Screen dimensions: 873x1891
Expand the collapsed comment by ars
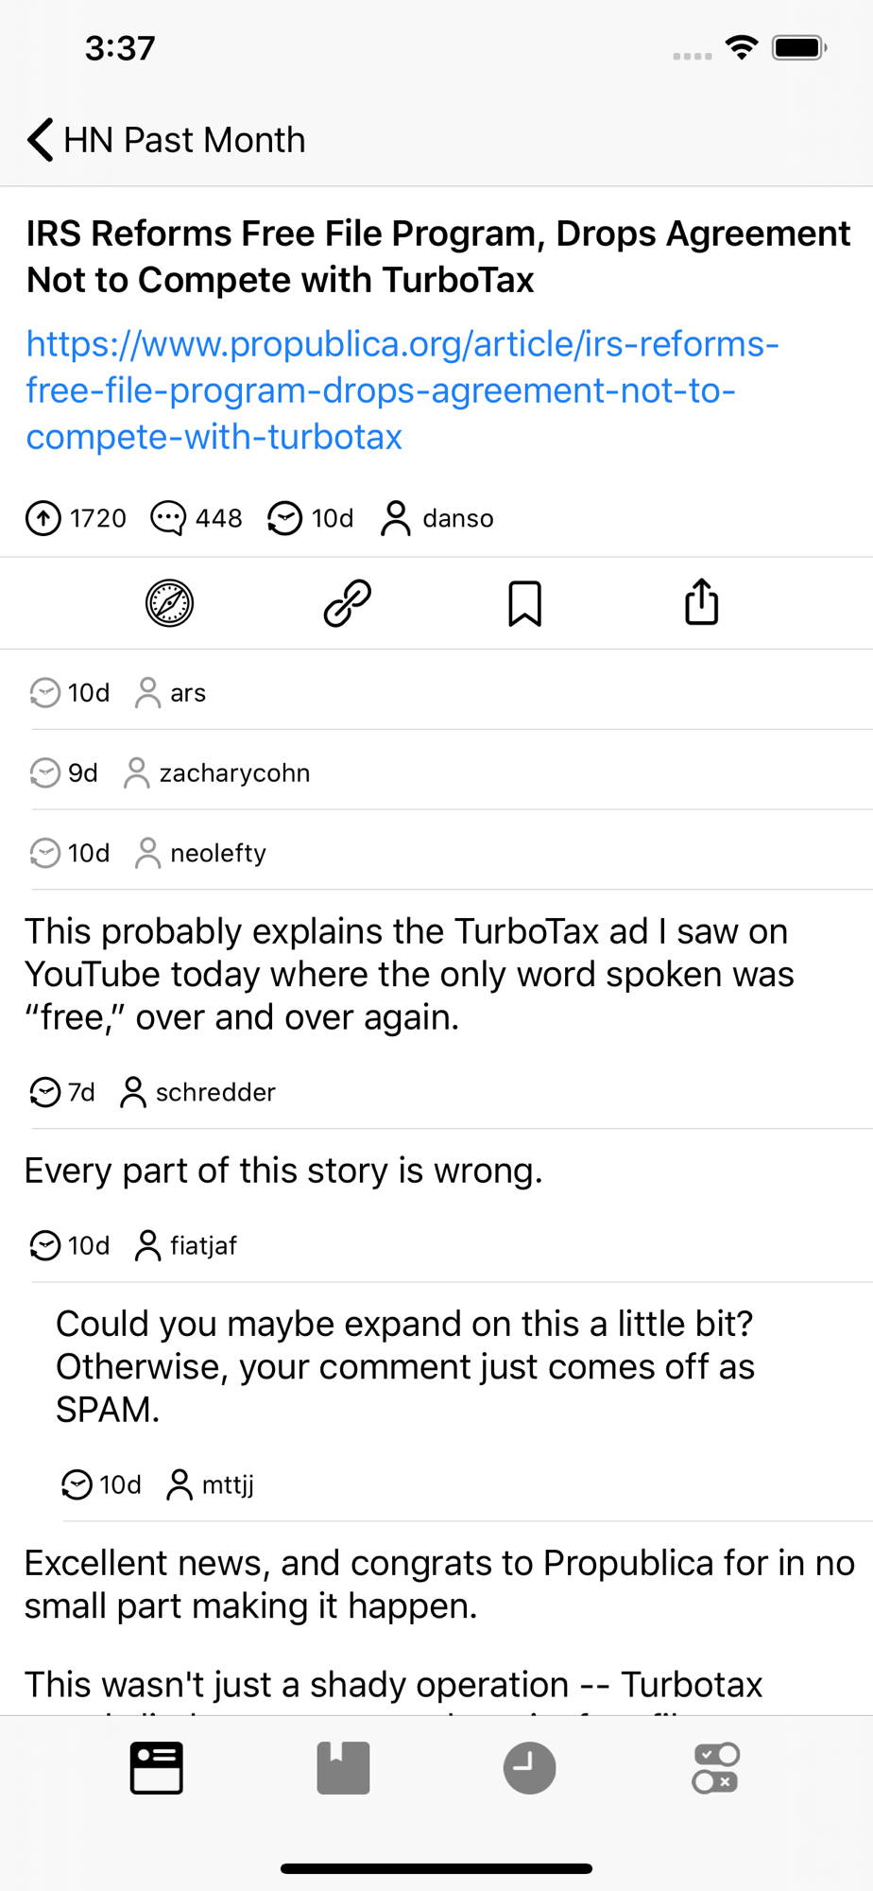coord(436,693)
